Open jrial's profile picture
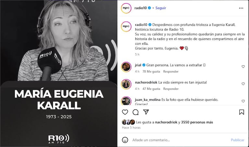The image size is (249, 147). tap(126, 67)
